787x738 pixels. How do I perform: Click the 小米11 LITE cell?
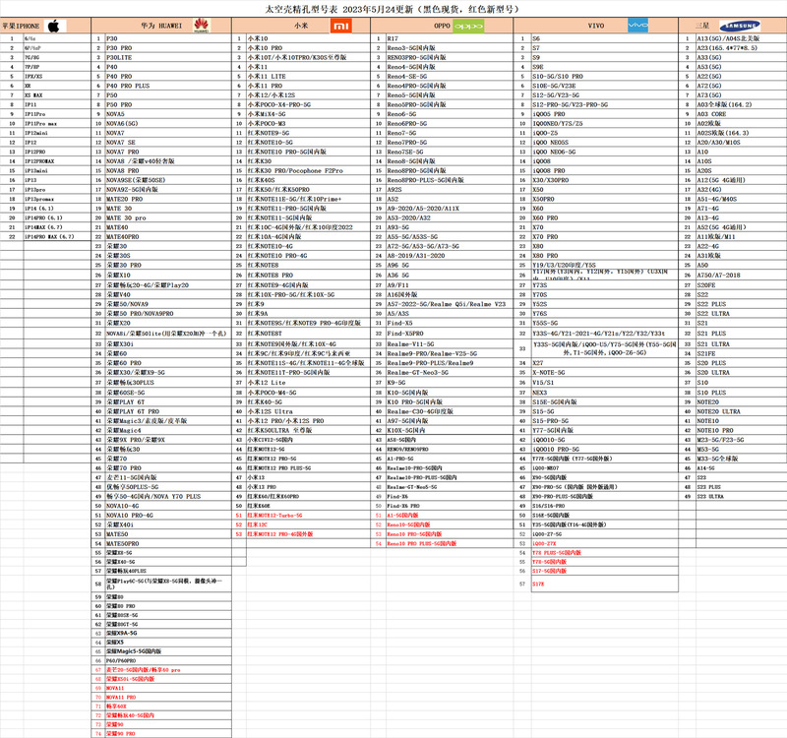click(308, 77)
